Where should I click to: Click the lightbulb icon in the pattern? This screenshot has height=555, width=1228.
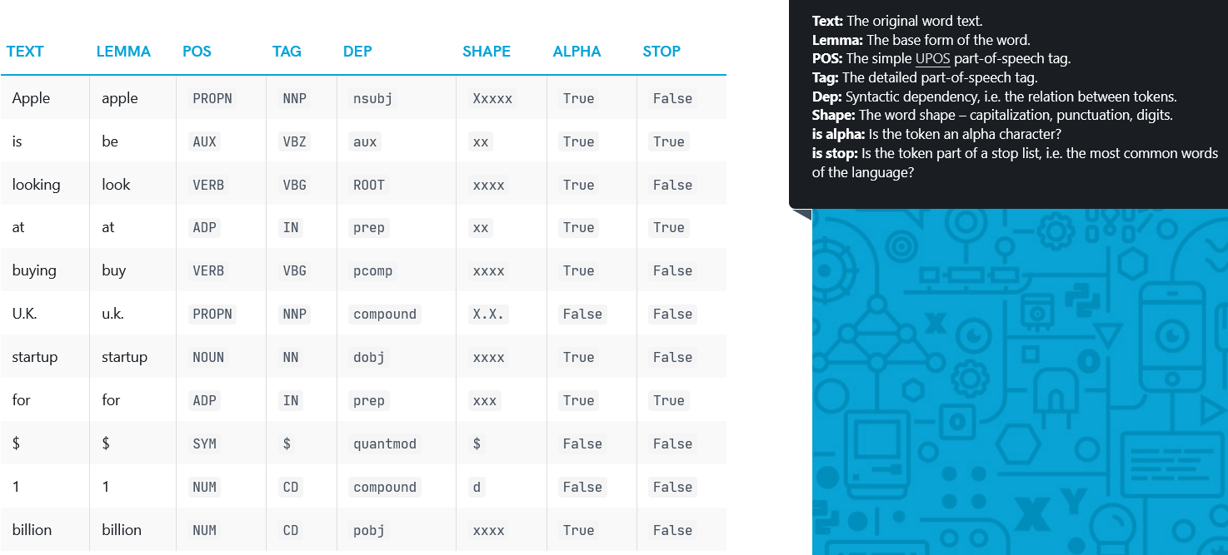[x=1115, y=521]
